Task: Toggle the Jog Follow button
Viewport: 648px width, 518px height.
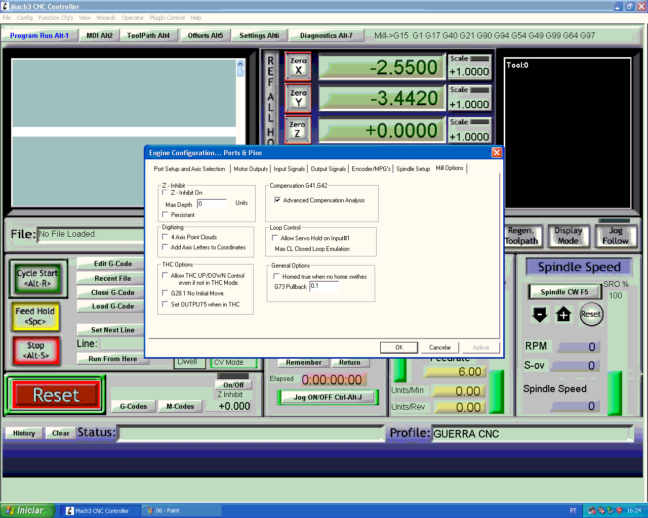Action: pyautogui.click(x=615, y=236)
